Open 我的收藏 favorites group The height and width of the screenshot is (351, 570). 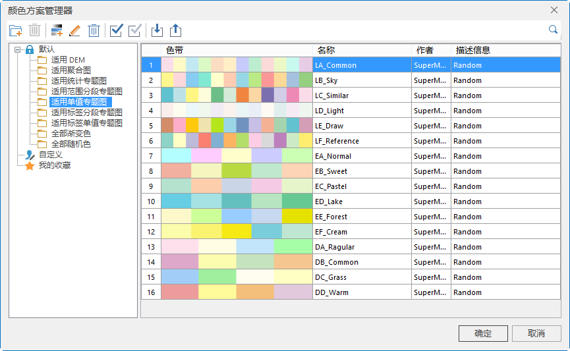[x=55, y=165]
